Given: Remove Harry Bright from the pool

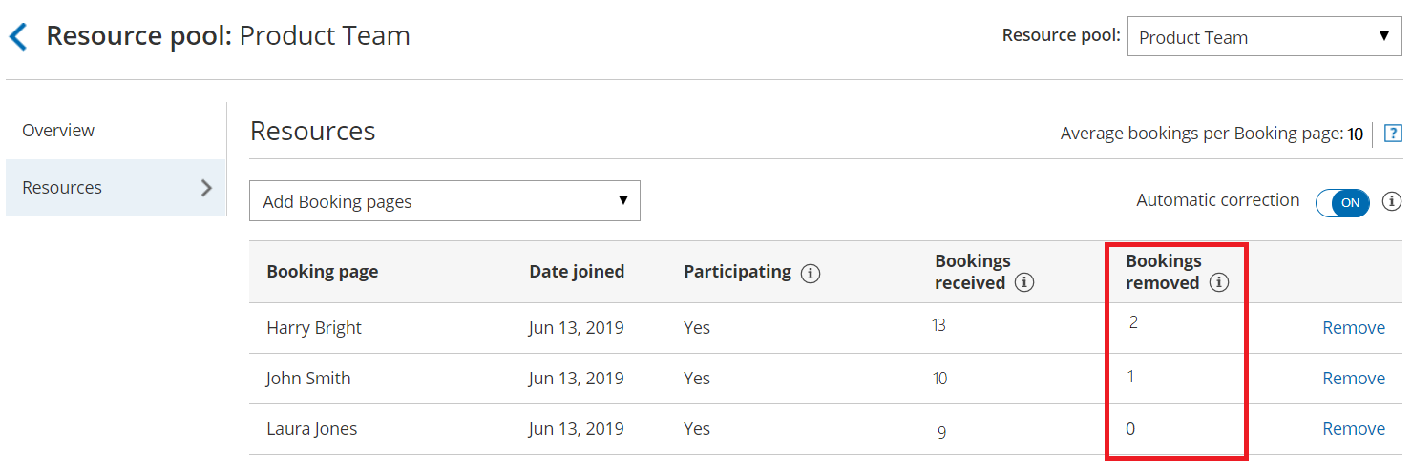Looking at the screenshot, I should tap(1353, 328).
